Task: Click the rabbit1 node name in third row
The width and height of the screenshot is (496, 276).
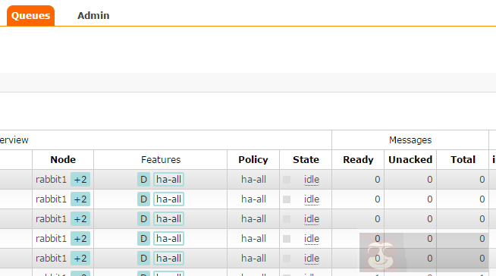Action: click(x=52, y=219)
